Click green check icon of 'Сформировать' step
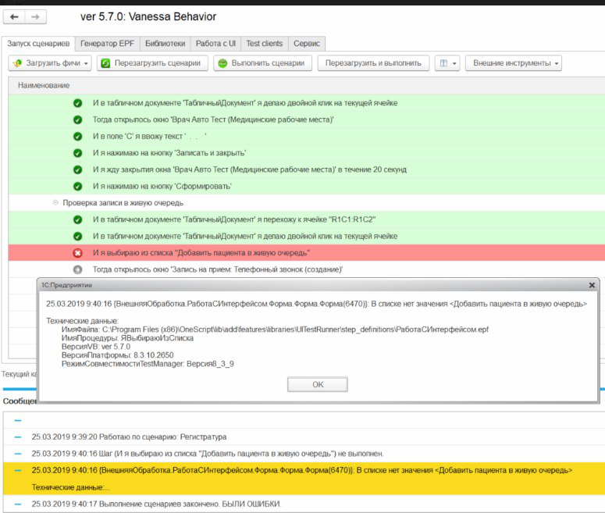 click(x=77, y=186)
